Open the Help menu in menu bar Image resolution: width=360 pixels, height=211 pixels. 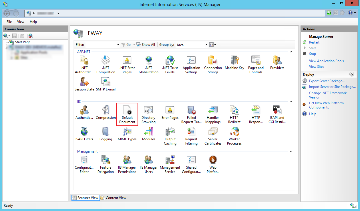coord(33,22)
